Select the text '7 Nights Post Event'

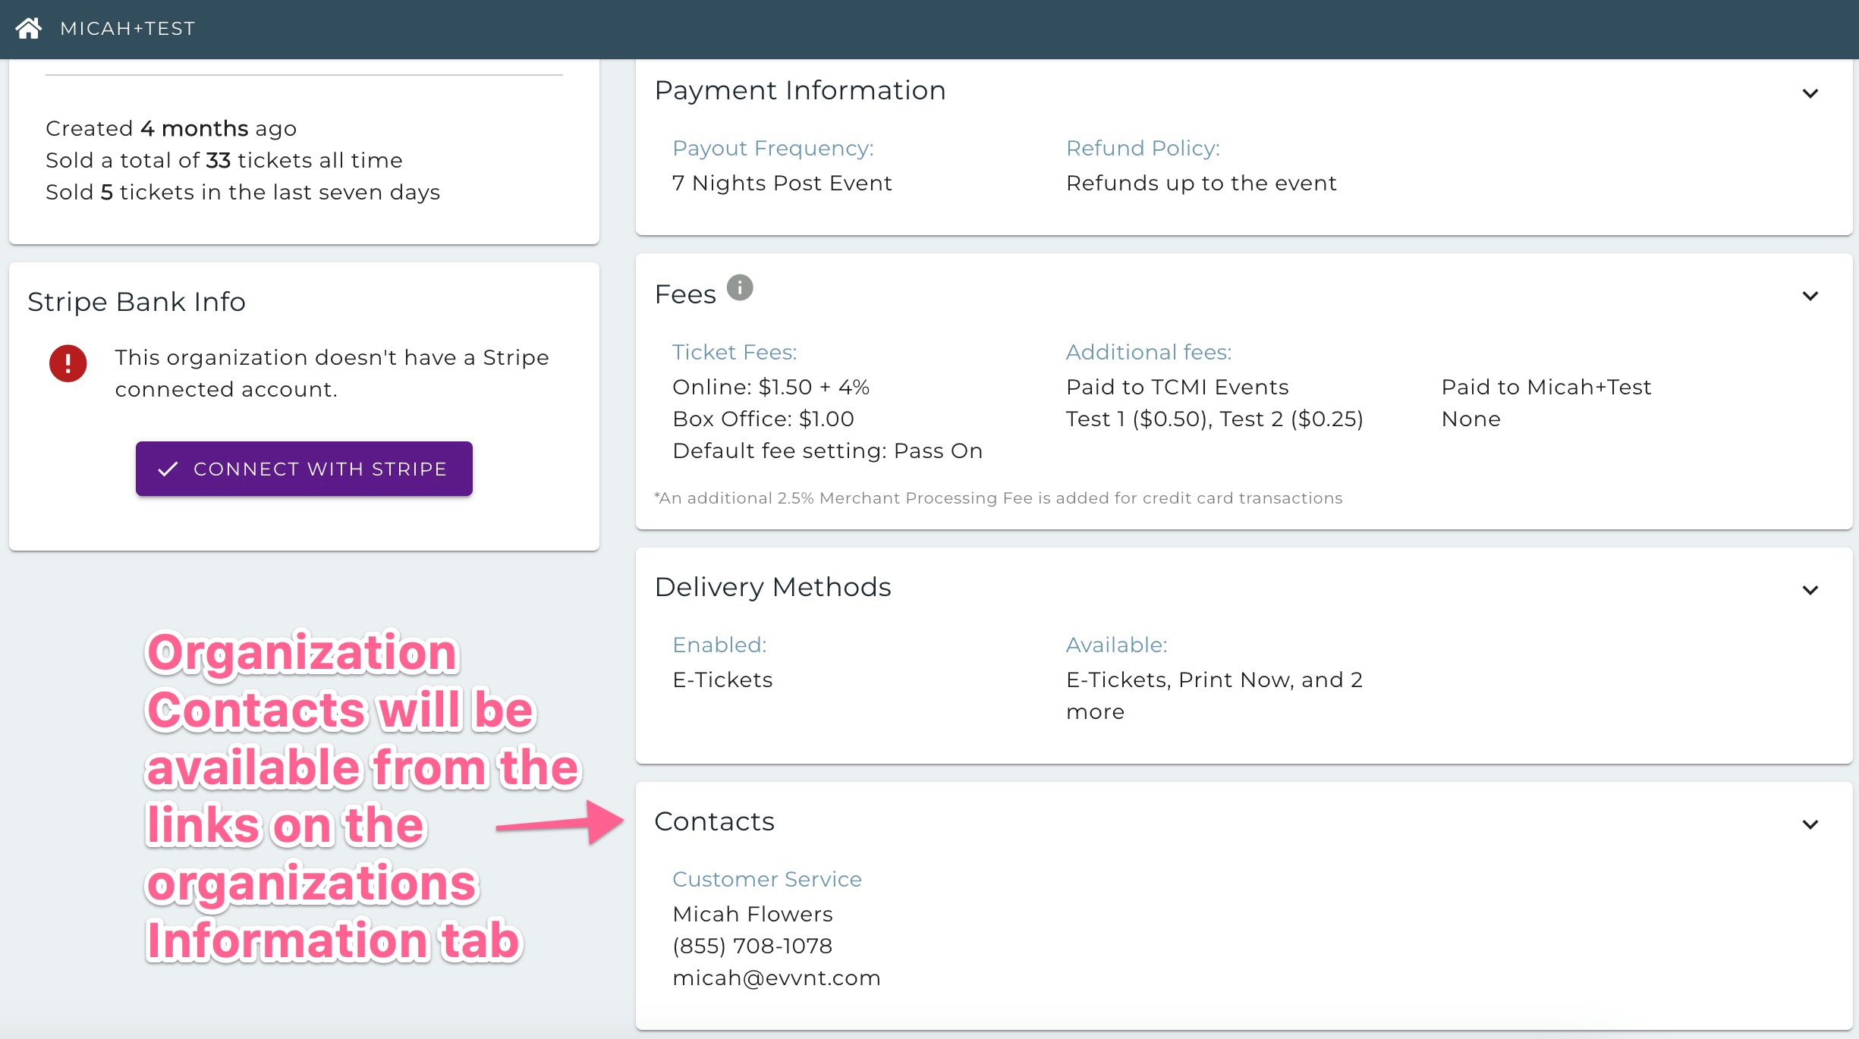pos(782,183)
